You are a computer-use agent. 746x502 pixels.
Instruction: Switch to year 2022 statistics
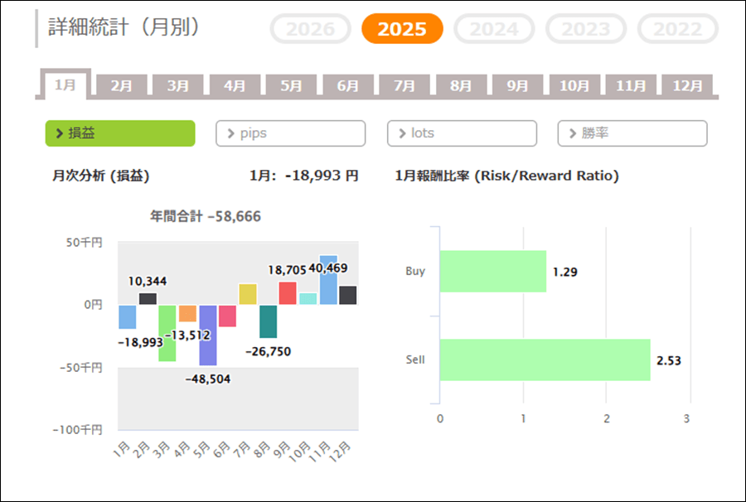pos(677,29)
